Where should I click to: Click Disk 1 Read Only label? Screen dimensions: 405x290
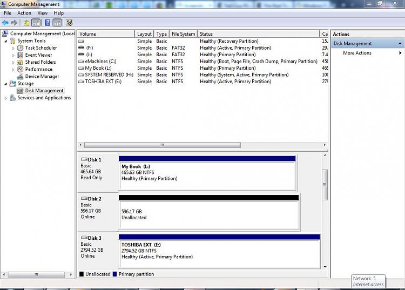tap(91, 178)
